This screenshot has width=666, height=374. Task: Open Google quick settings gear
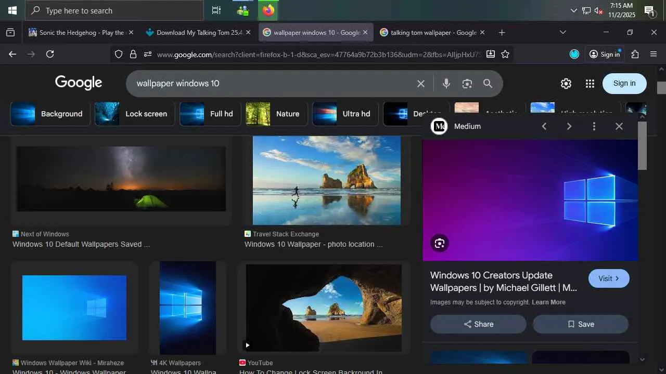coord(566,84)
